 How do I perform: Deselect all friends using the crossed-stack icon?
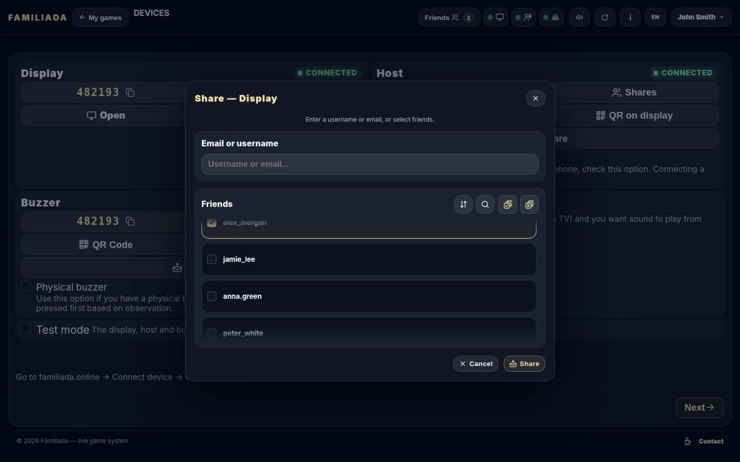tap(529, 204)
